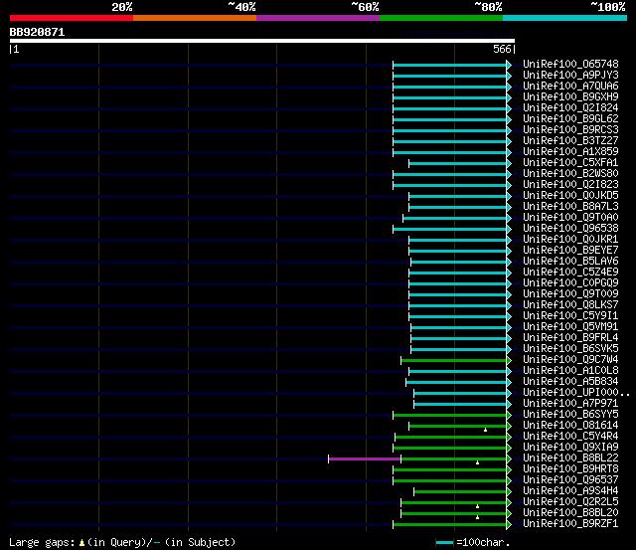
Task: Click the cyan =100char. scale bar
Action: coord(444,543)
